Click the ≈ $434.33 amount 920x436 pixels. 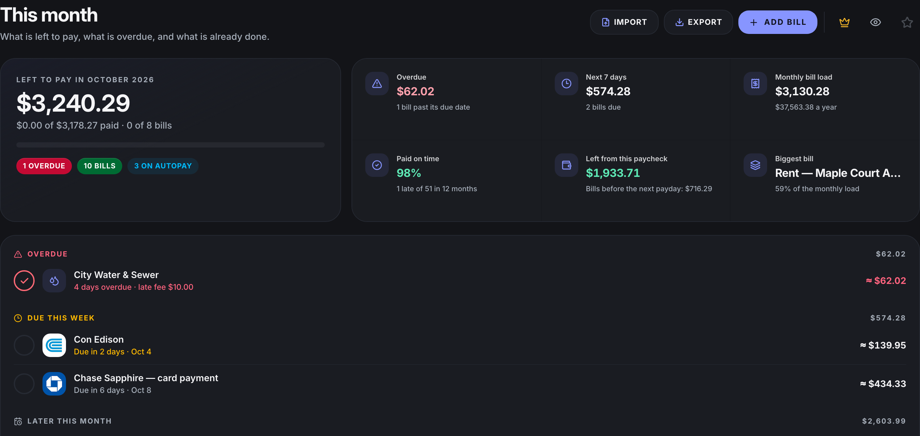point(883,384)
